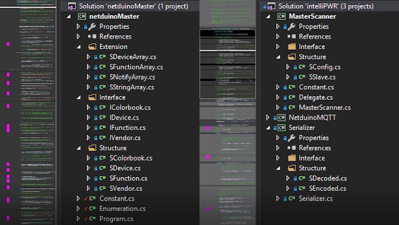This screenshot has height=225, width=399.
Task: Click the Serializer project icon
Action: (x=281, y=128)
